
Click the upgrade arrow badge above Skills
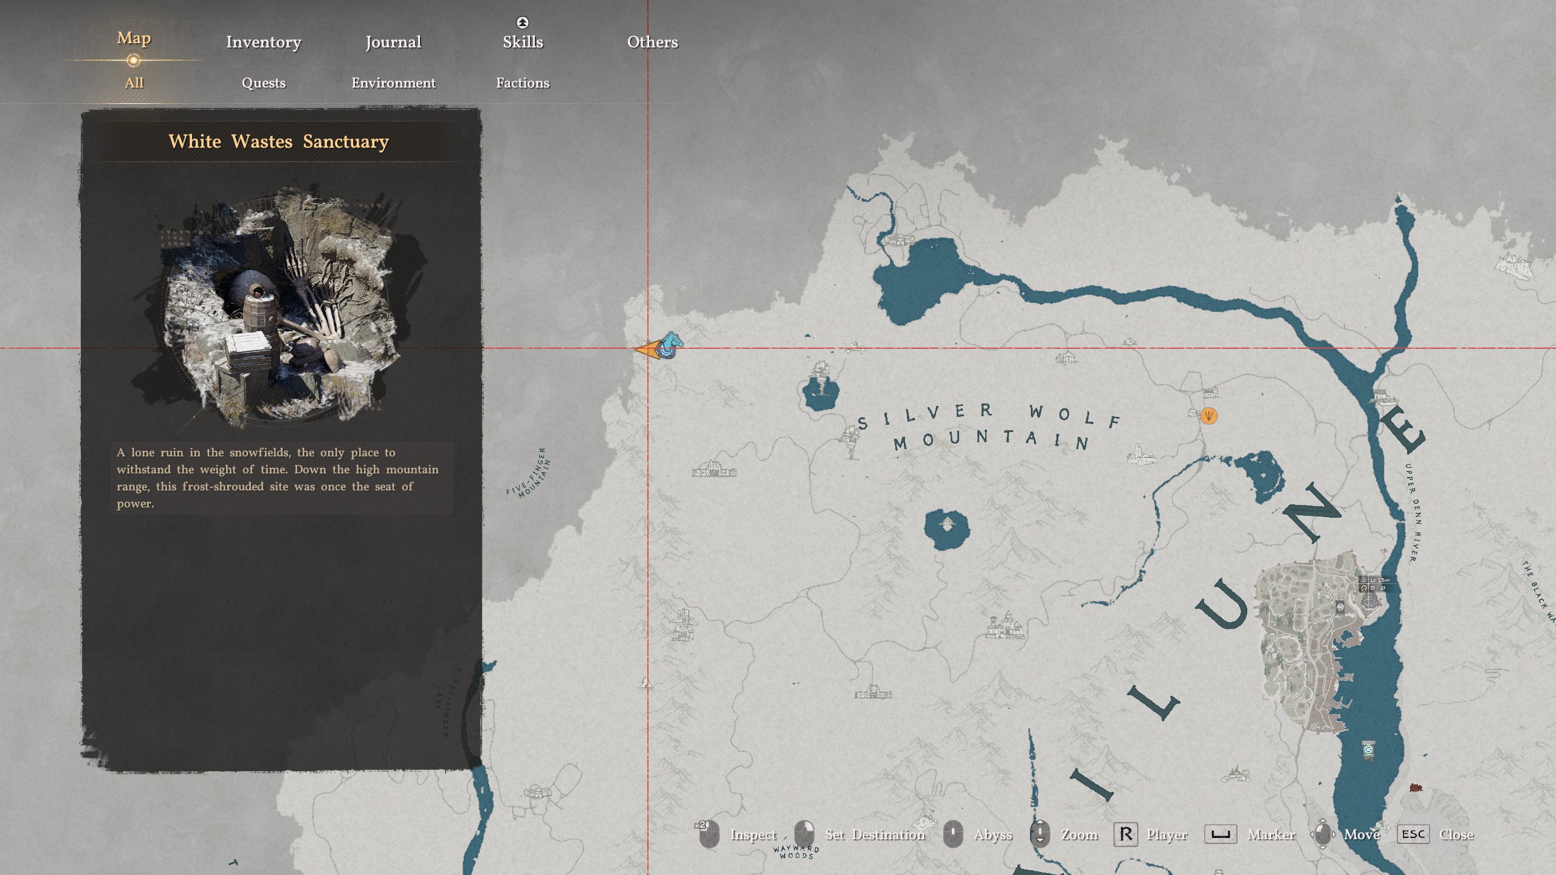point(522,22)
